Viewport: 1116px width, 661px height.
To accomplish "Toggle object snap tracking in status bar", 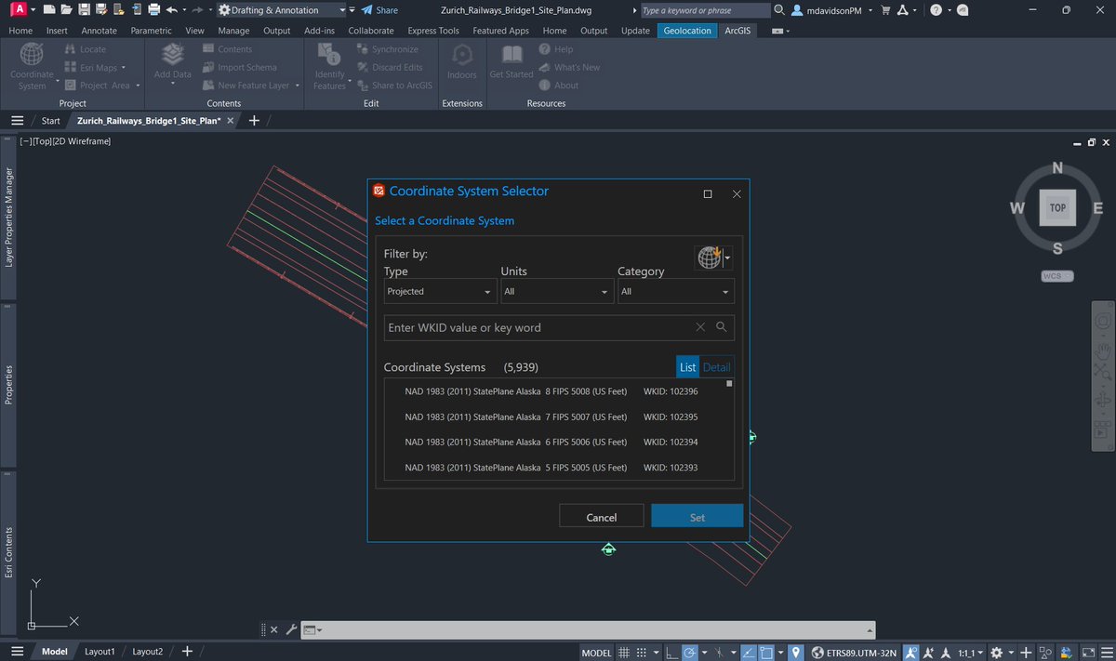I will point(749,653).
